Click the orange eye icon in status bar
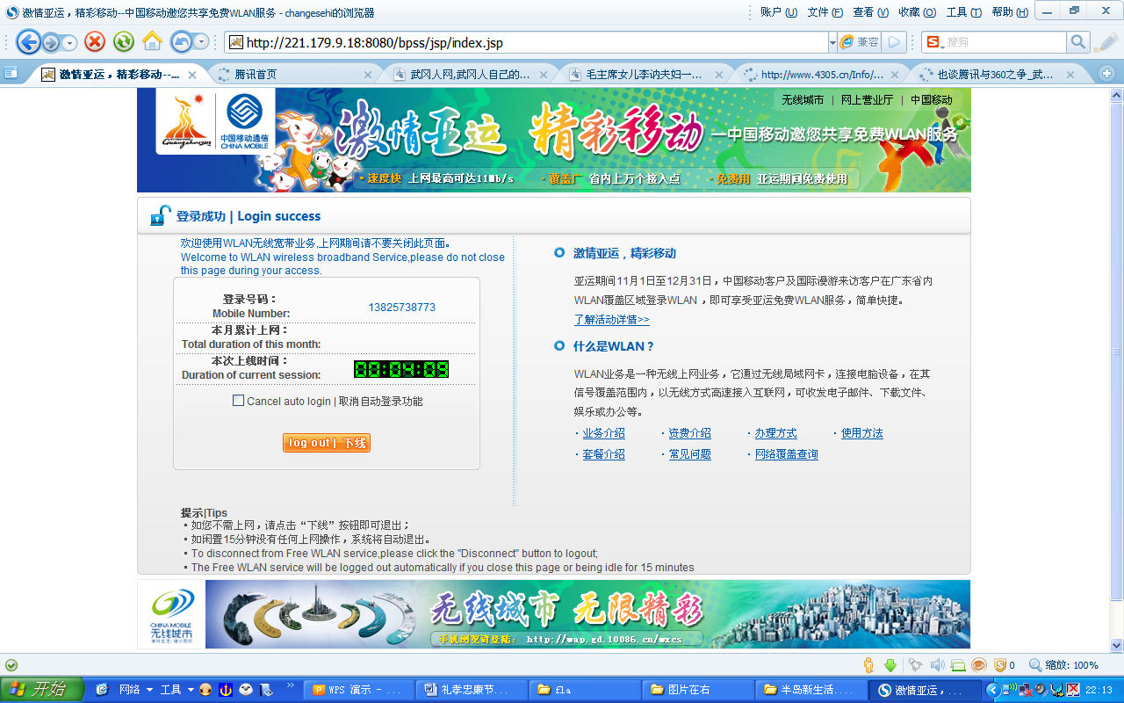This screenshot has width=1124, height=703. pyautogui.click(x=978, y=665)
